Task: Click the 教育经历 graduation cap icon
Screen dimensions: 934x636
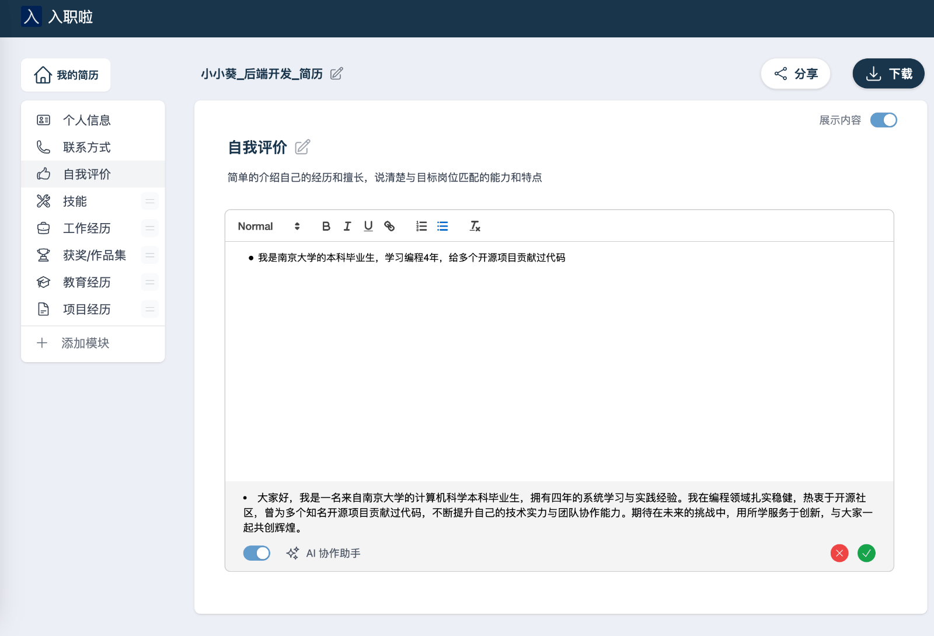Action: click(x=43, y=282)
